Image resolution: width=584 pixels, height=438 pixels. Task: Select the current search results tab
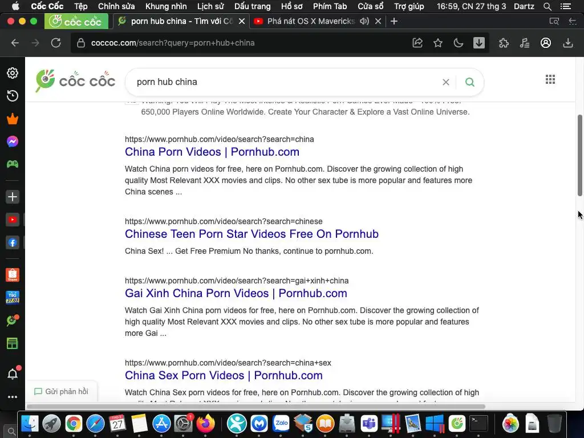[181, 21]
